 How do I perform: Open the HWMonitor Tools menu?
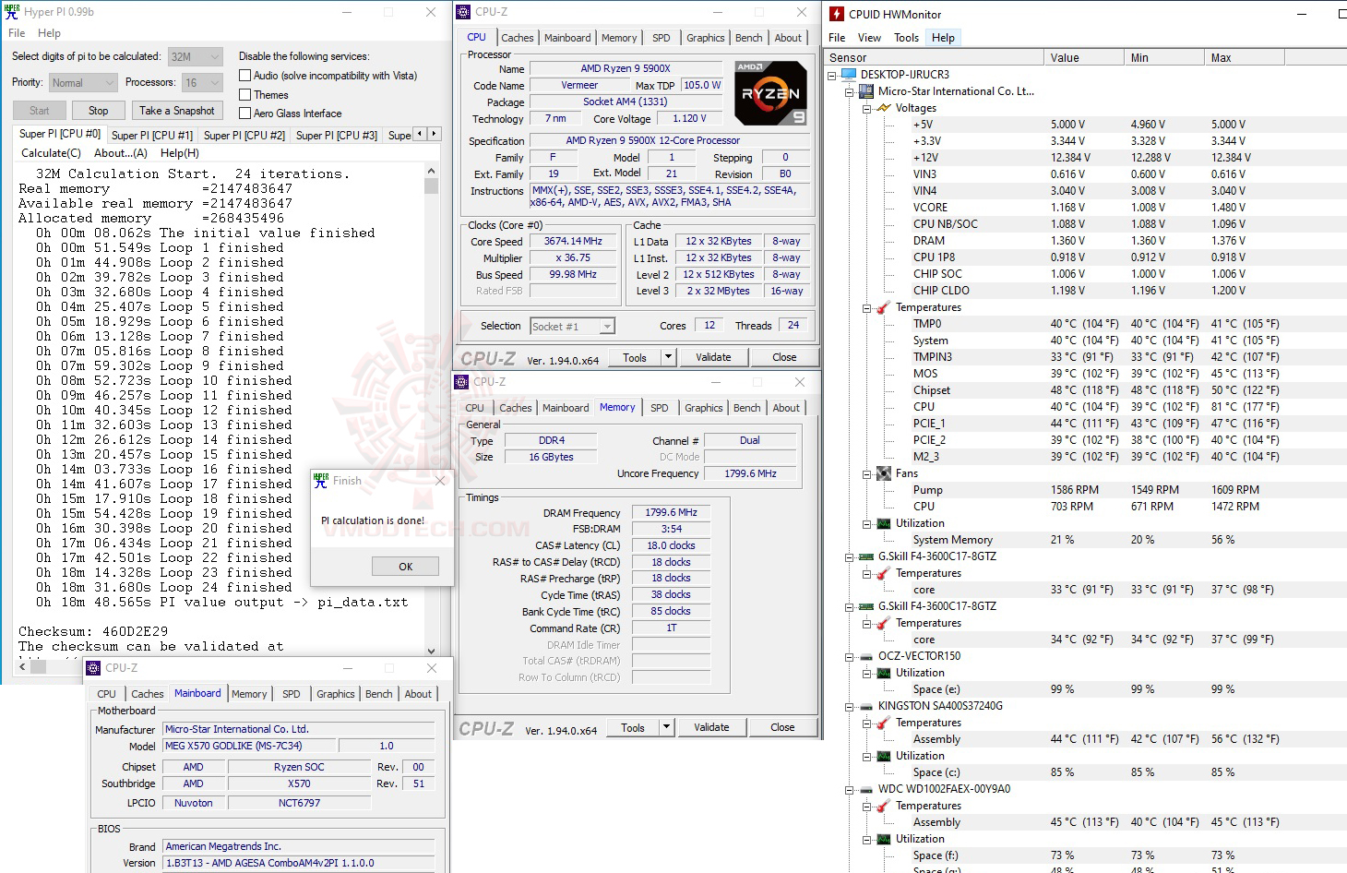click(x=906, y=38)
